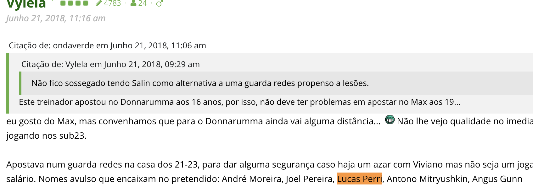Click the grinning emoji in the post
Viewport: 533px width, 192px height.
[390, 120]
